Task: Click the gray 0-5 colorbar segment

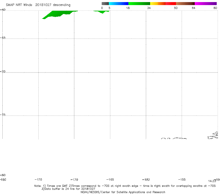Action: pos(105,4)
